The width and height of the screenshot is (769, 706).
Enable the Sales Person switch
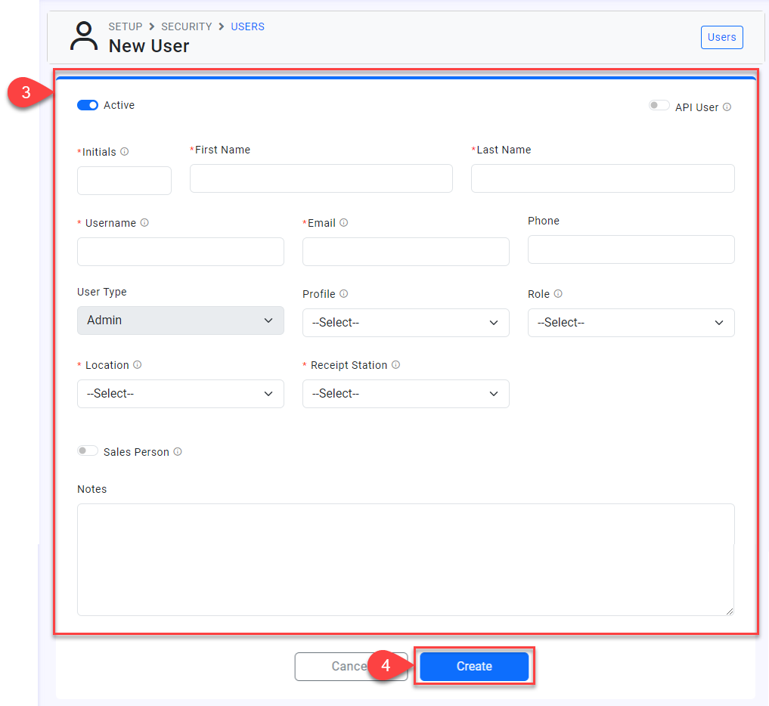(x=88, y=451)
